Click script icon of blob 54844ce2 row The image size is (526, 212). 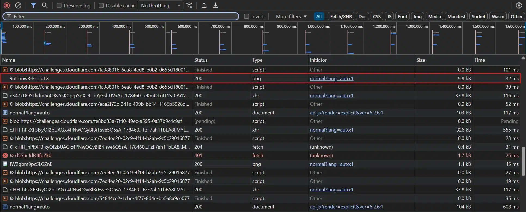pyautogui.click(x=5, y=198)
